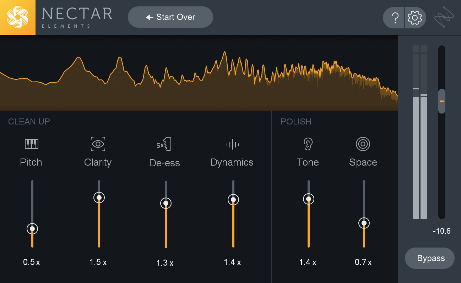Click the Space concentric circles icon
The height and width of the screenshot is (283, 461).
(x=363, y=144)
